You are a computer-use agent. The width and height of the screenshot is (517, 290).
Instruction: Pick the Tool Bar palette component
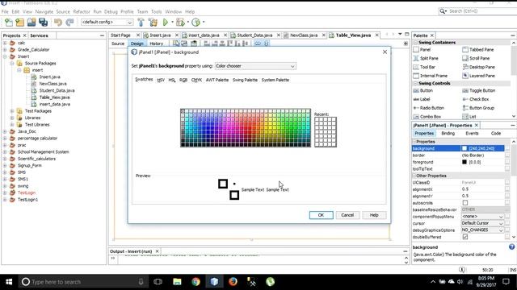[x=424, y=67]
